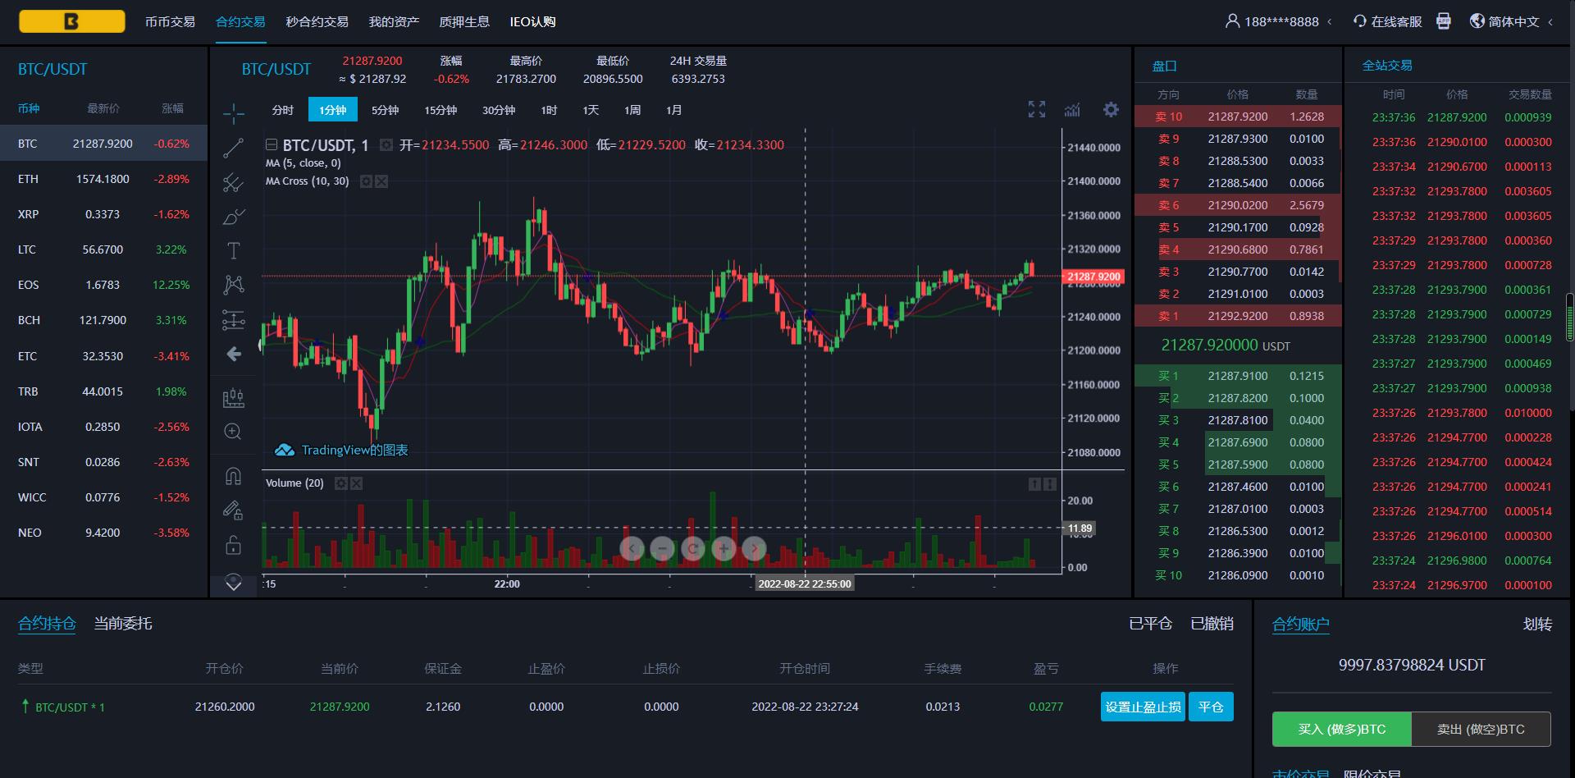Viewport: 1575px width, 778px height.
Task: Click 买入 (做多)BTC button
Action: click(1342, 729)
